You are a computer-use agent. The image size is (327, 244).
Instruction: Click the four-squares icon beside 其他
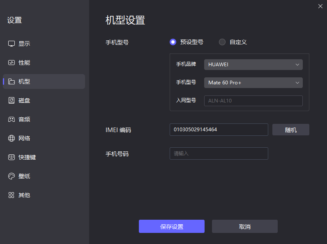pyautogui.click(x=12, y=195)
